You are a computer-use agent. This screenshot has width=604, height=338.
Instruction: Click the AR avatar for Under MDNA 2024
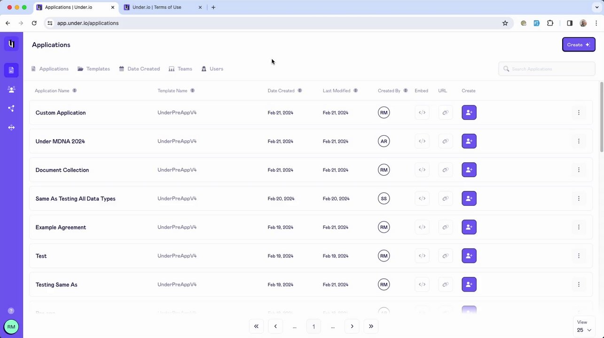coord(384,141)
